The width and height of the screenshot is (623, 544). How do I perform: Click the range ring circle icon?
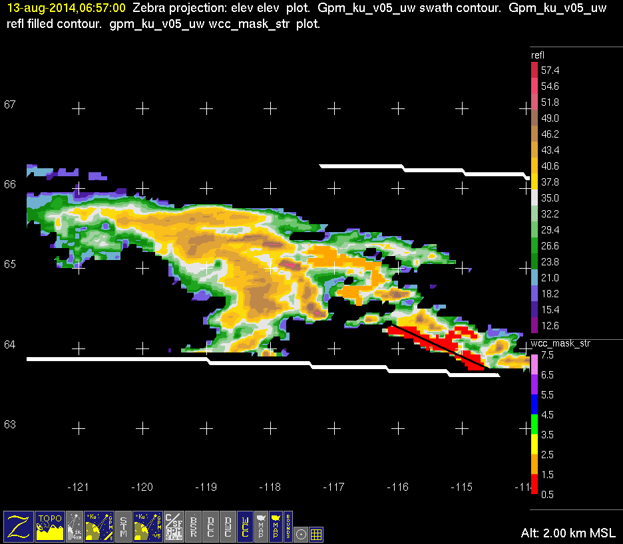301,535
